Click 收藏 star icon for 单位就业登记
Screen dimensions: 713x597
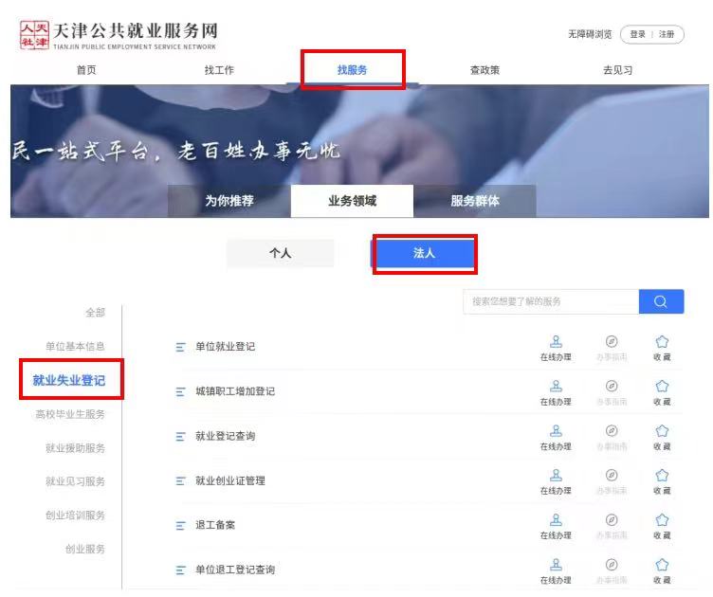pos(662,342)
